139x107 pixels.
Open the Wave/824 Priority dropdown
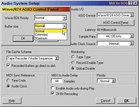click(64, 18)
